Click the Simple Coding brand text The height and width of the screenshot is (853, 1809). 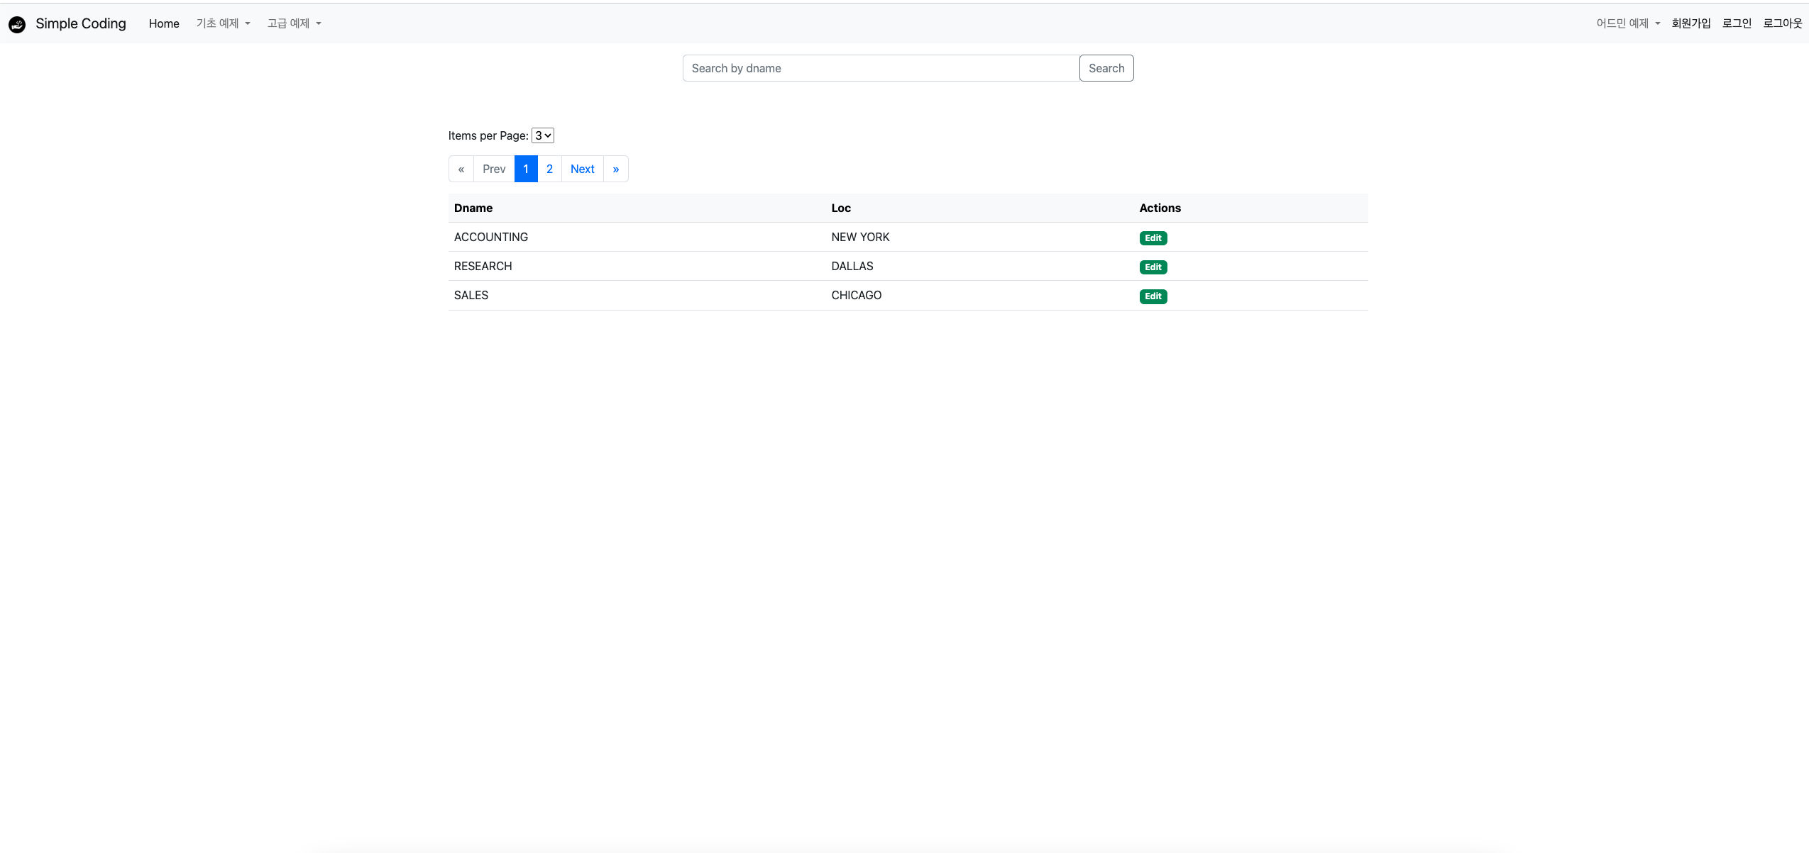coord(81,23)
